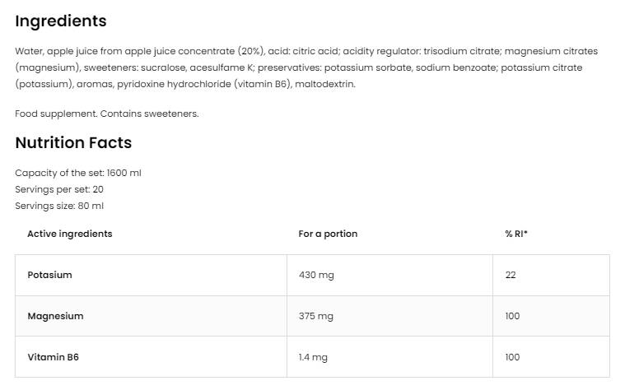Click the Nutrition Facts heading
The height and width of the screenshot is (390, 625).
point(73,142)
